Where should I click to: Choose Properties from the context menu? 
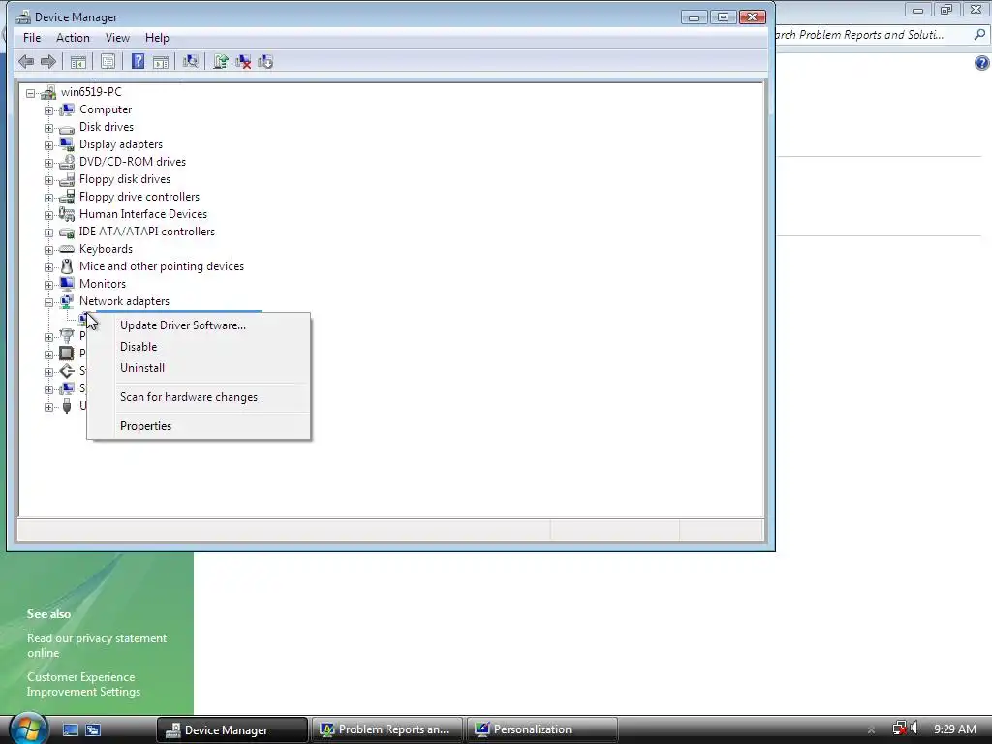tap(199, 426)
